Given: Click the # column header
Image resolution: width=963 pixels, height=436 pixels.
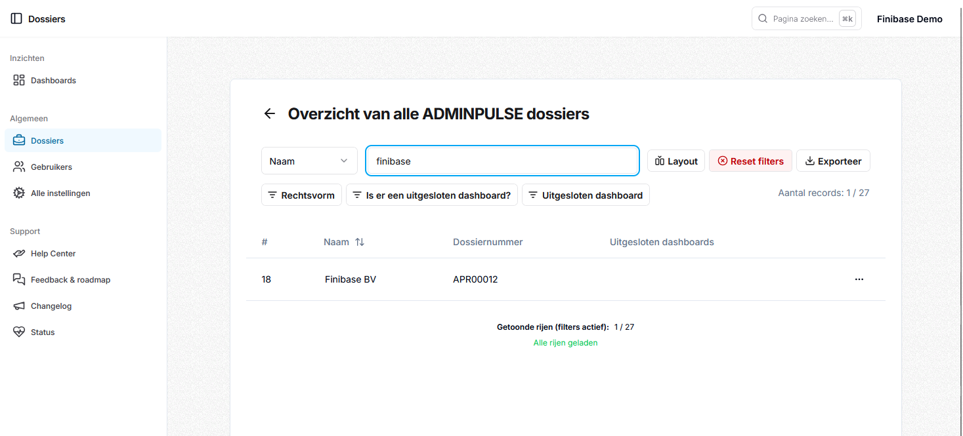Looking at the screenshot, I should [265, 242].
